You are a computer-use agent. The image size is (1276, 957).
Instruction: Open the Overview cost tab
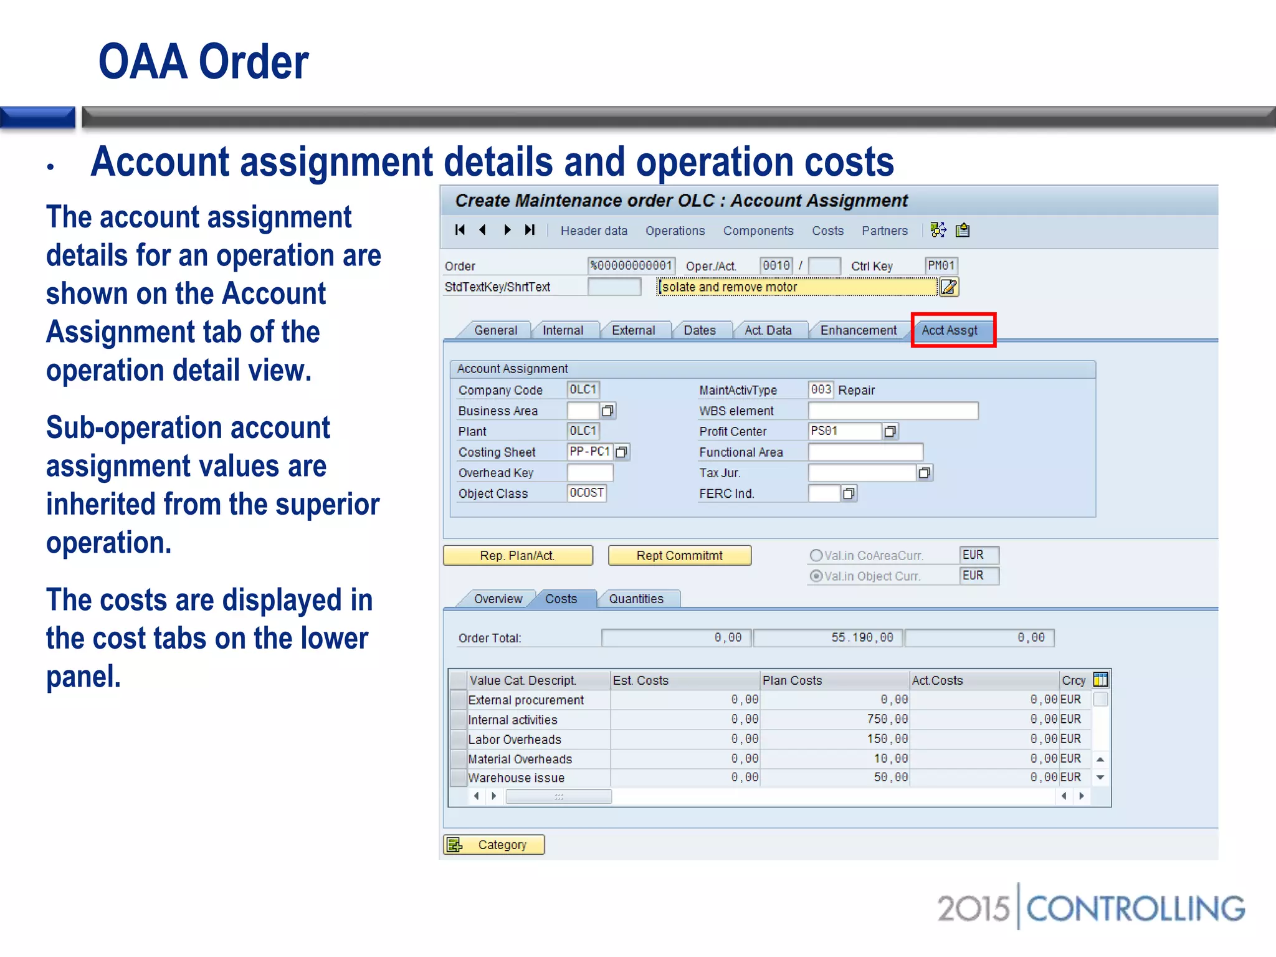pos(498,599)
